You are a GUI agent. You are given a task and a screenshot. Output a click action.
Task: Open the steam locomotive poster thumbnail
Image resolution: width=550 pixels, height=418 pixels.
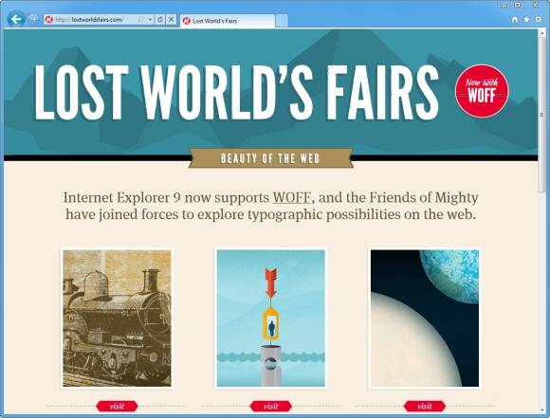point(117,318)
